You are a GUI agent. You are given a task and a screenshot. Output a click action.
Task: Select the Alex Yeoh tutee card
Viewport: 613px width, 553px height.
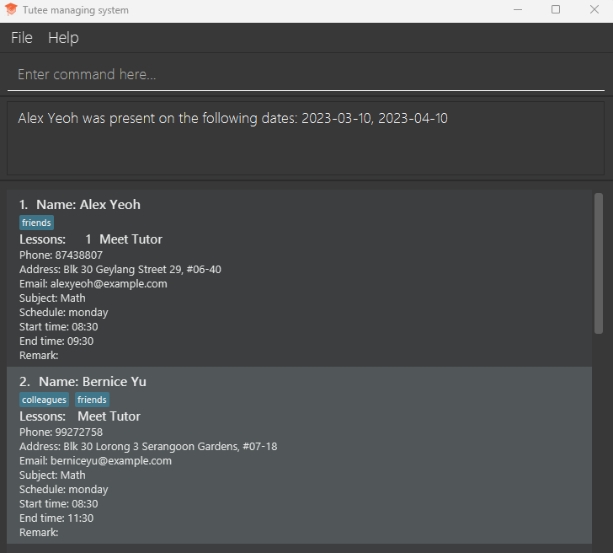299,278
